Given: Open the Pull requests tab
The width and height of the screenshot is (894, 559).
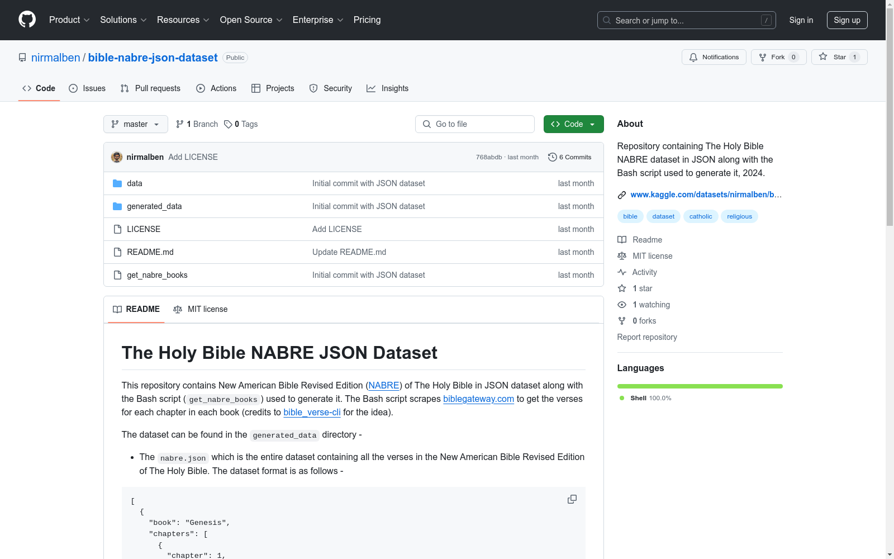Looking at the screenshot, I should tap(150, 88).
